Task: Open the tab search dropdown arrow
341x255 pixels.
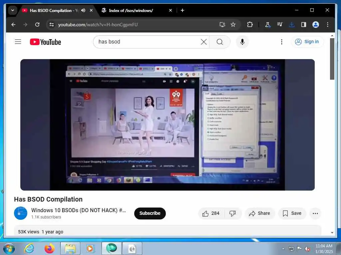Action: pos(13,10)
